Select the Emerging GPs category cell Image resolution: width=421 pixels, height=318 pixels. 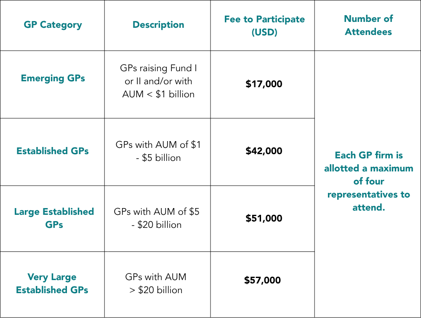tap(53, 78)
